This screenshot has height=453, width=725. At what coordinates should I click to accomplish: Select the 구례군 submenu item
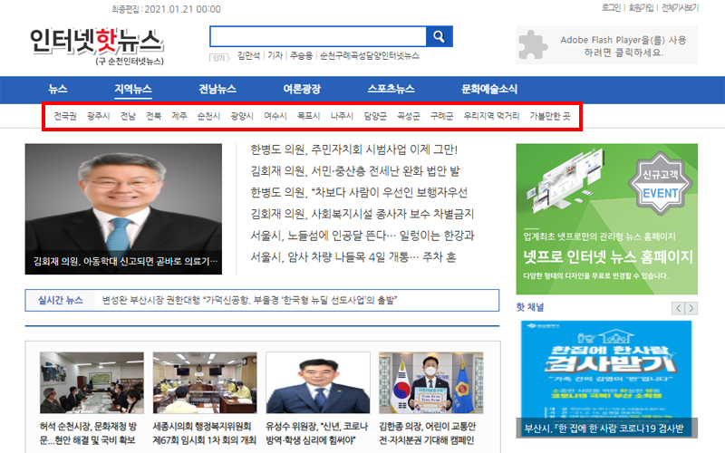[441, 116]
